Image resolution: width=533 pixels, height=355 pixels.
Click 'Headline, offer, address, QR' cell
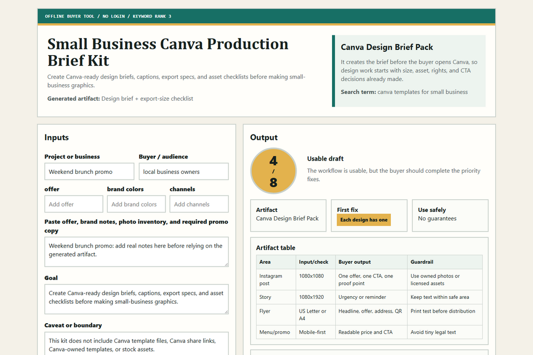[371, 315]
